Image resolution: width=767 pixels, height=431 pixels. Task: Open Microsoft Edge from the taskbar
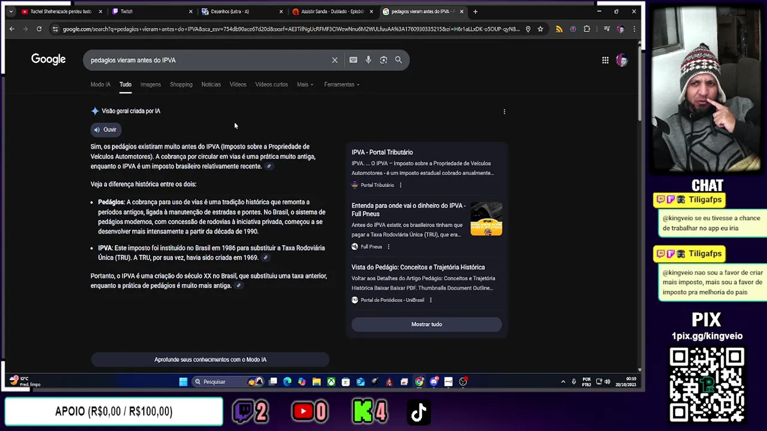click(x=287, y=381)
